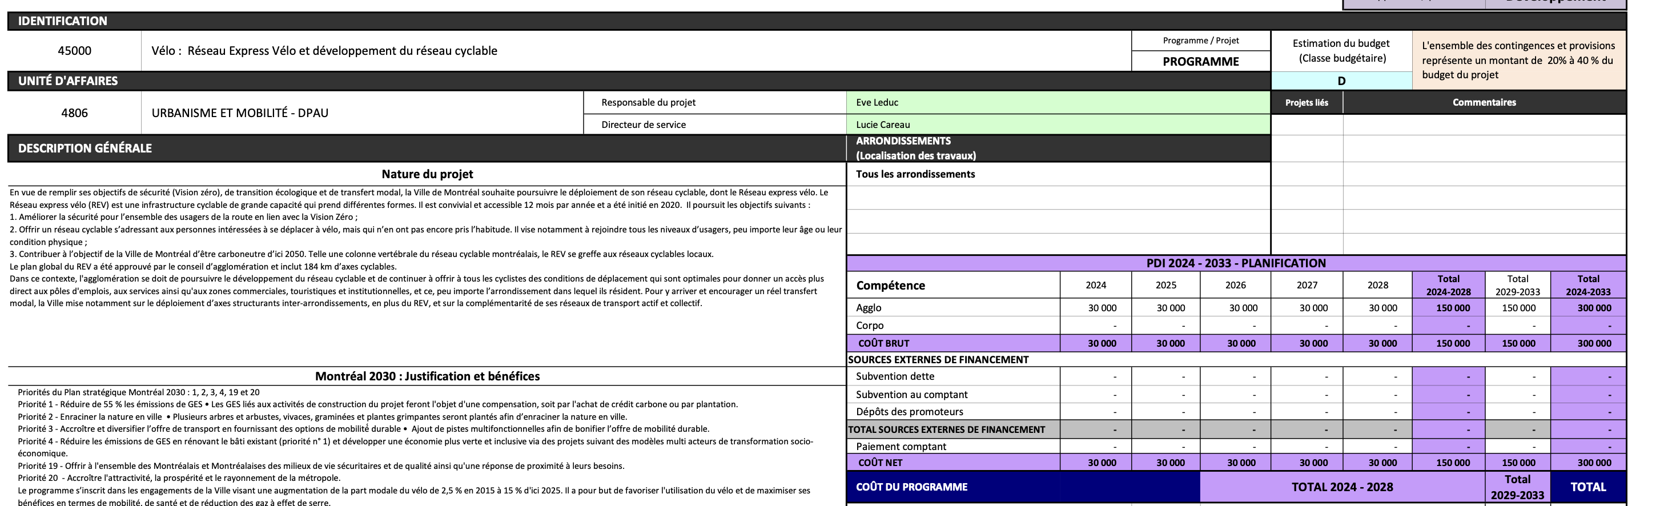Select the PROGRAMME value cell
1656x506 pixels.
pos(1201,61)
